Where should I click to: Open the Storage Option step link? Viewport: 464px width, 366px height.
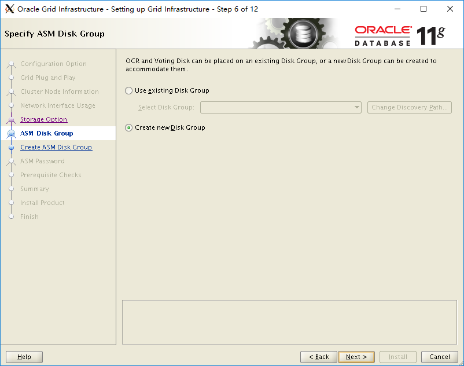click(44, 119)
